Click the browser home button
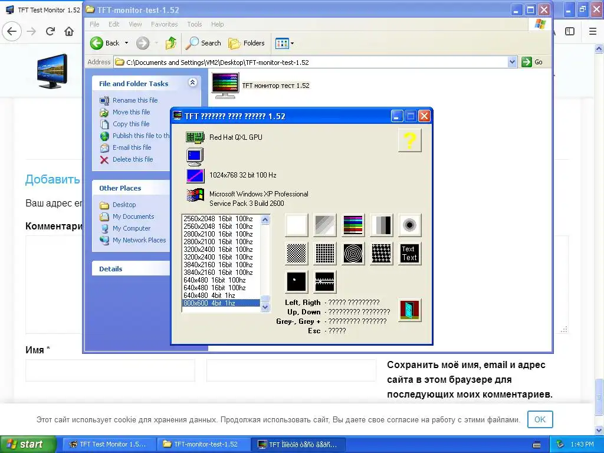Viewport: 604px width, 453px height. [69, 31]
